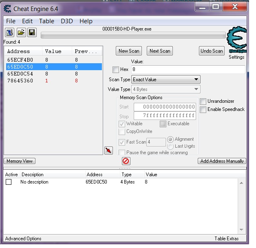
Task: Click the address table scroll down arrow
Action: tap(241, 230)
